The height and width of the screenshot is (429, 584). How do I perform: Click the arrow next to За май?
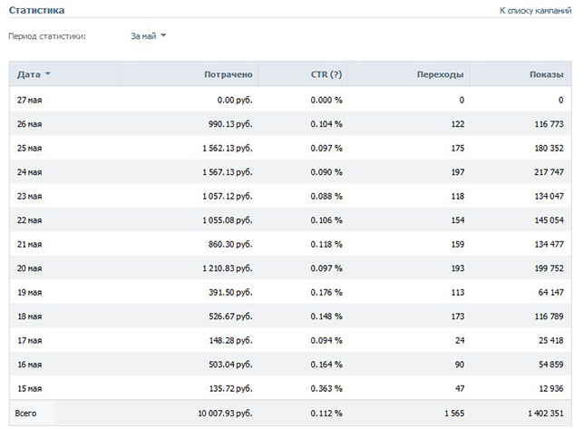pos(163,35)
